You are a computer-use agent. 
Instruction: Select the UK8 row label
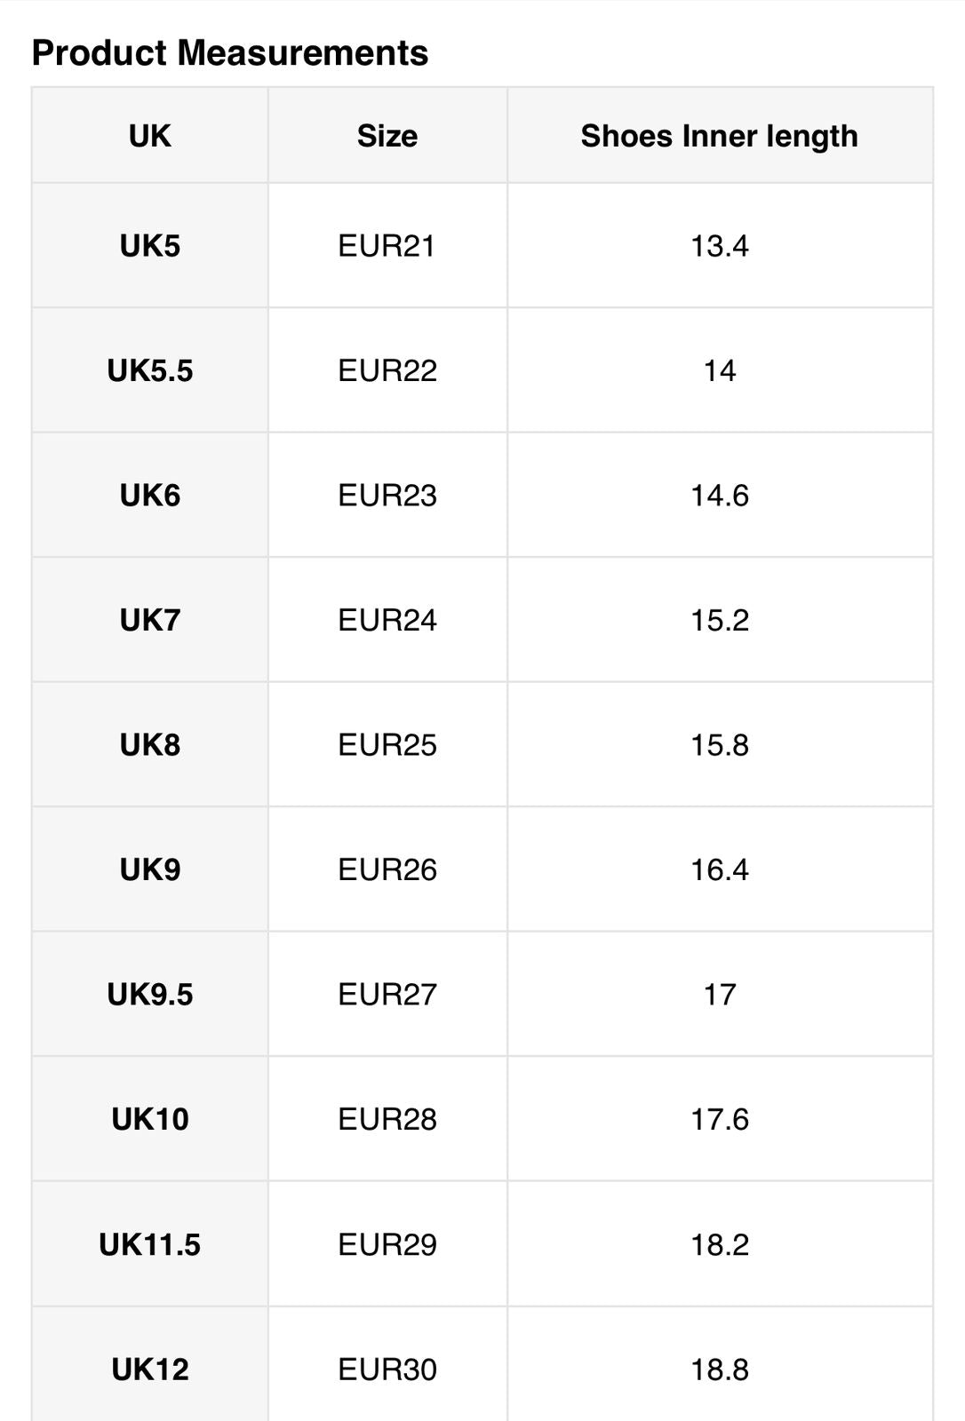tap(150, 745)
